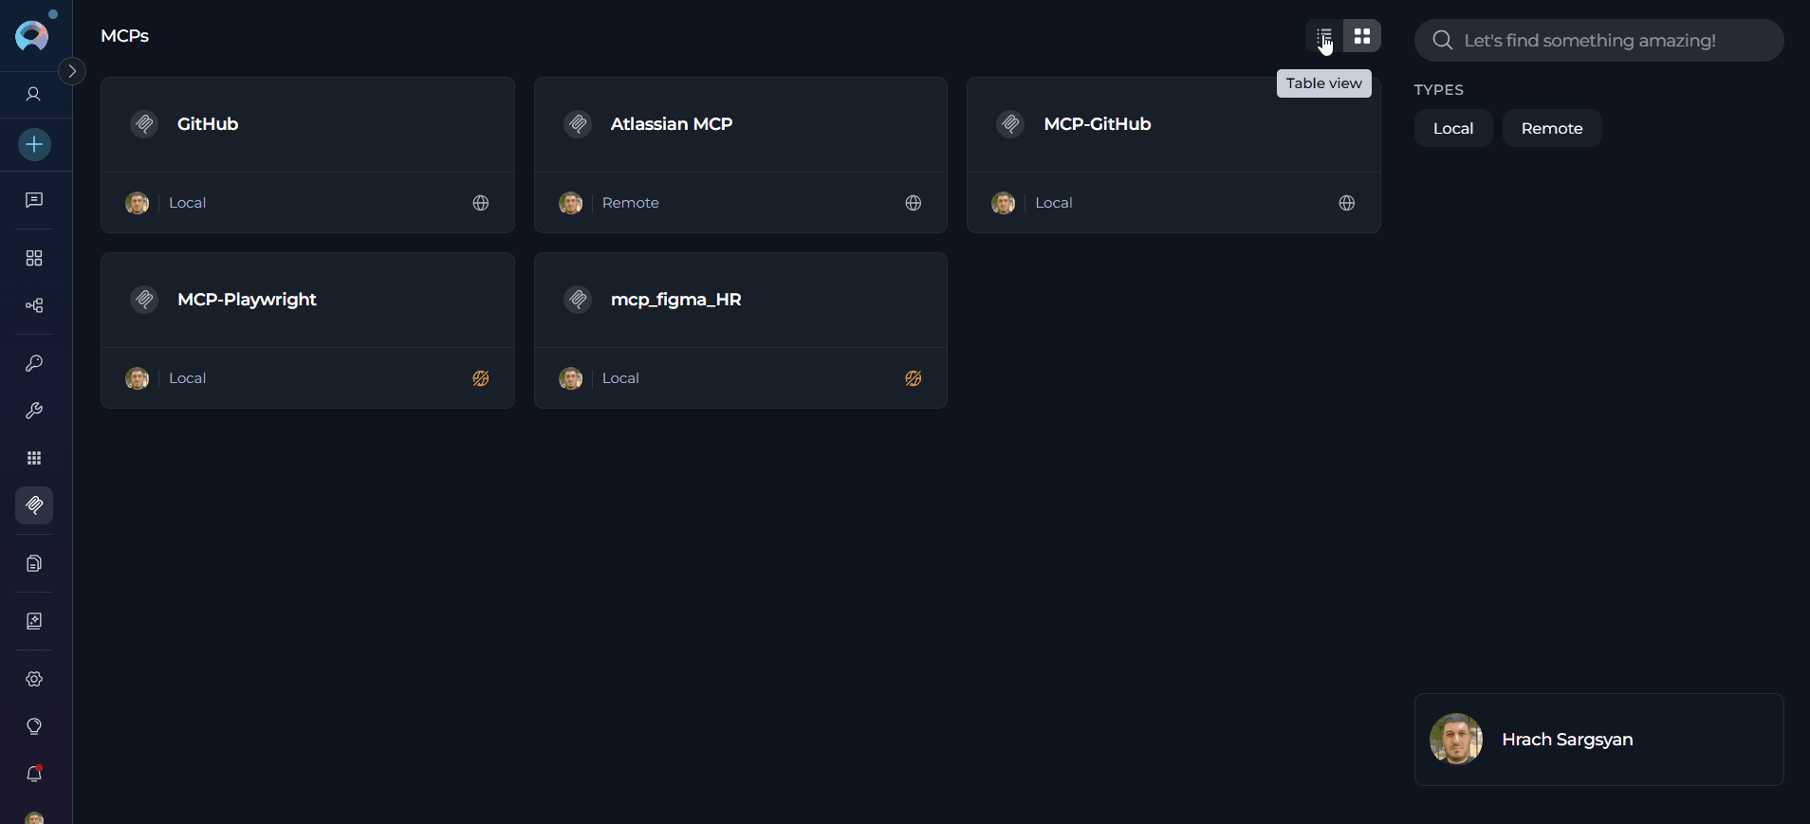Click the author avatar on mcp_figma_HR card
Screen dimensions: 1810x824
[571, 378]
